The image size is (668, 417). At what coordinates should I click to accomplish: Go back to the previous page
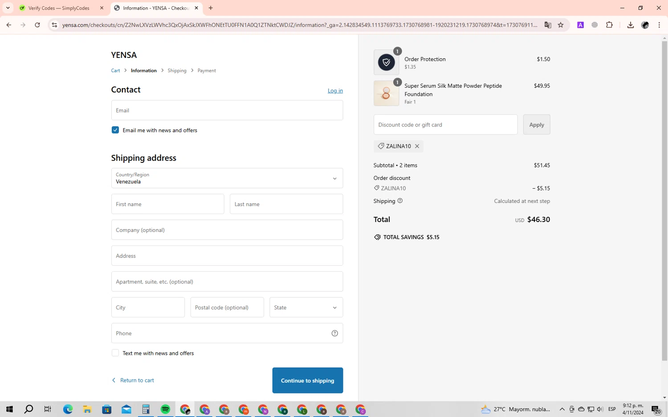click(9, 25)
